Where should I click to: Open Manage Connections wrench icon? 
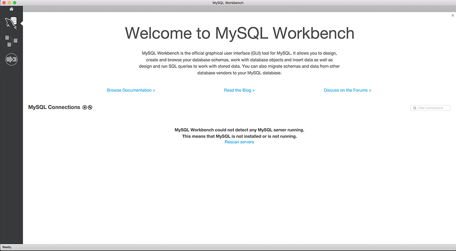[x=90, y=107]
